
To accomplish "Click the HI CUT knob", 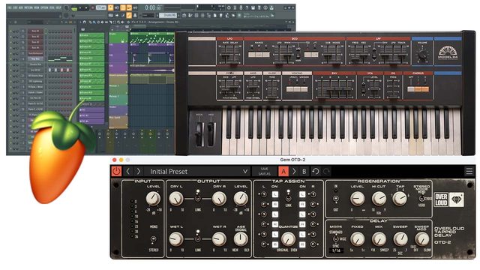I will coord(379,199).
